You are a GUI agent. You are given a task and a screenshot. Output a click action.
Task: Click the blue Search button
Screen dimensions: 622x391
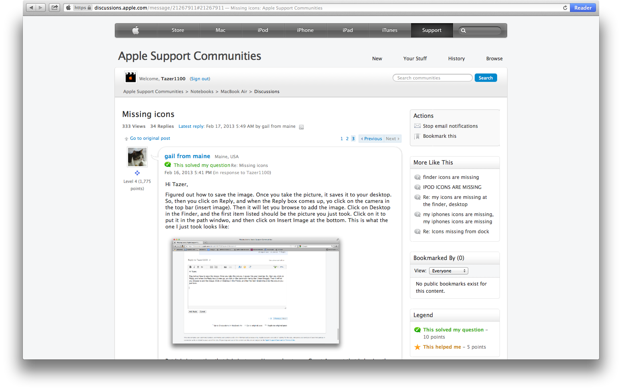tap(486, 78)
